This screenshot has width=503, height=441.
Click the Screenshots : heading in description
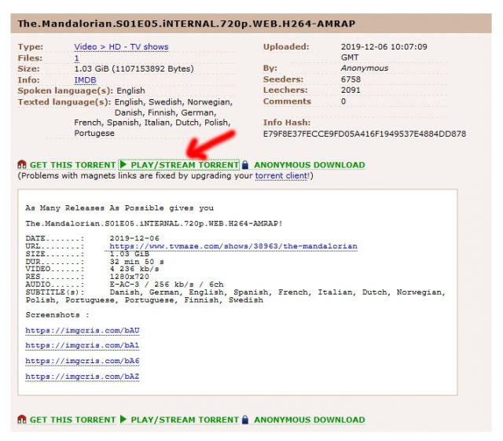pyautogui.click(x=57, y=315)
